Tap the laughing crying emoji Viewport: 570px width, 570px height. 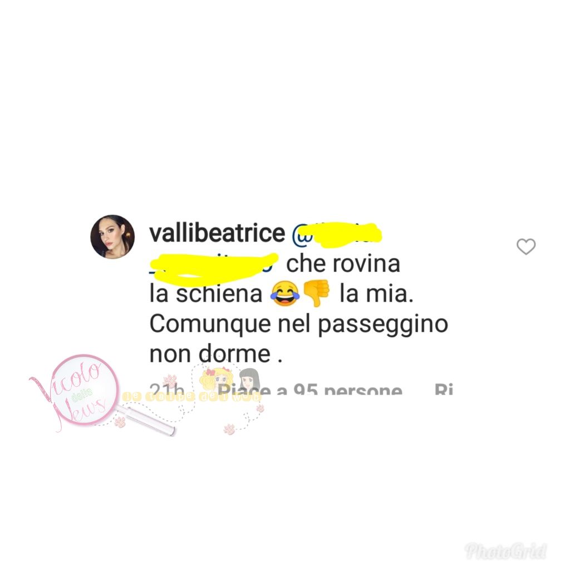point(284,294)
